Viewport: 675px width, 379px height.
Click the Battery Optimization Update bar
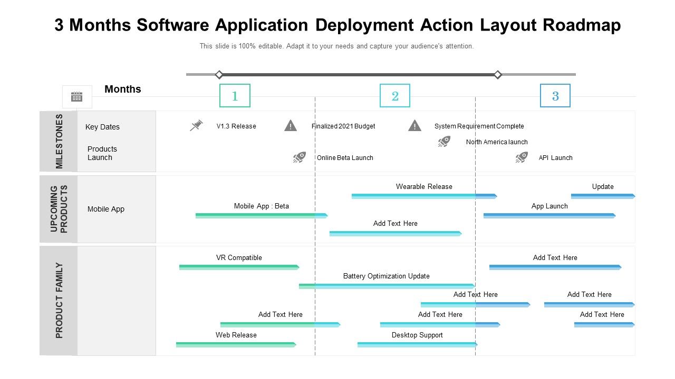[x=387, y=286]
